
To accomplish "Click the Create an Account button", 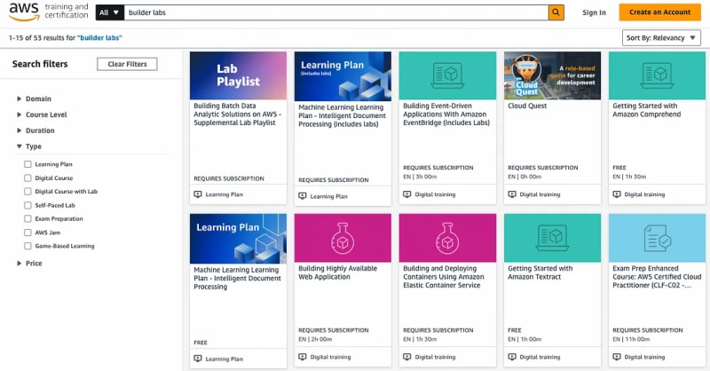I will (x=659, y=12).
